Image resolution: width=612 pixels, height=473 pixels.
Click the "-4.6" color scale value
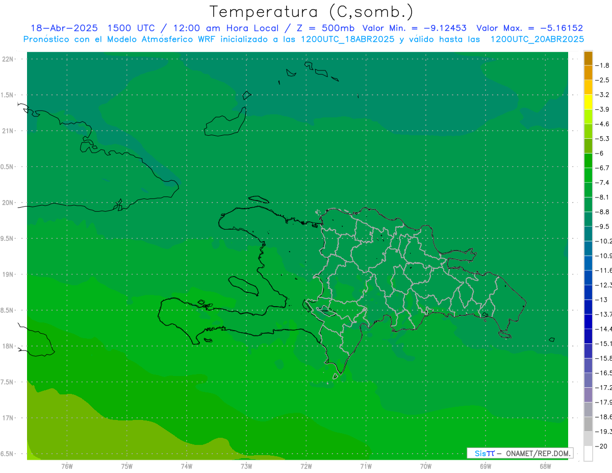tap(603, 124)
